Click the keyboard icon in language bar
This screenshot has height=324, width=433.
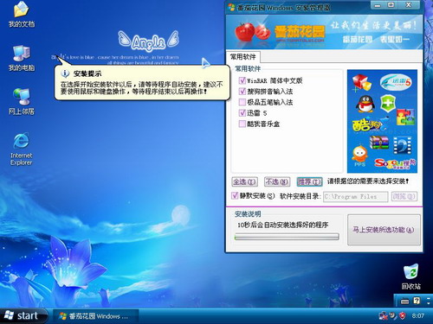coord(404,302)
